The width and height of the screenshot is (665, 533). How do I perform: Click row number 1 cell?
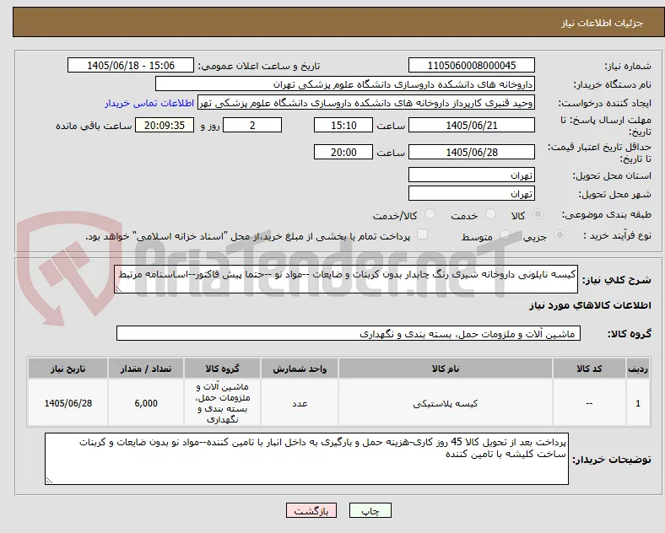click(638, 403)
